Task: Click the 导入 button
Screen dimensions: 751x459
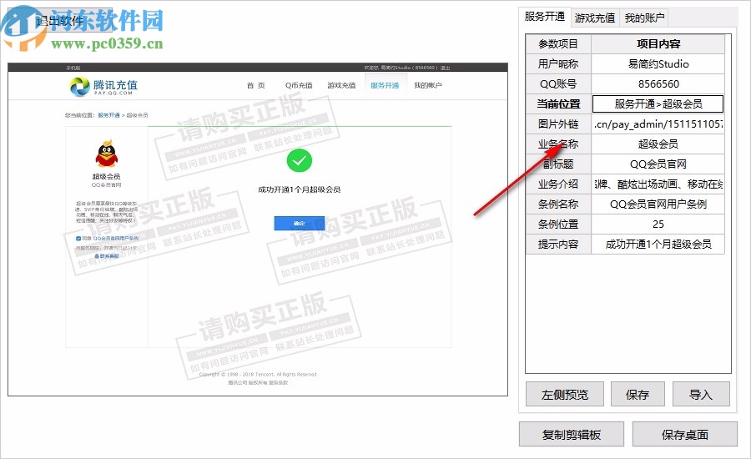Action: pos(701,394)
